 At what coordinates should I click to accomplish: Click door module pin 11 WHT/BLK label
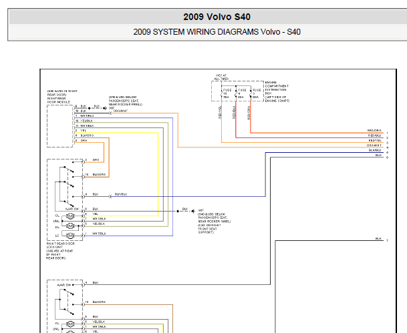87,125
